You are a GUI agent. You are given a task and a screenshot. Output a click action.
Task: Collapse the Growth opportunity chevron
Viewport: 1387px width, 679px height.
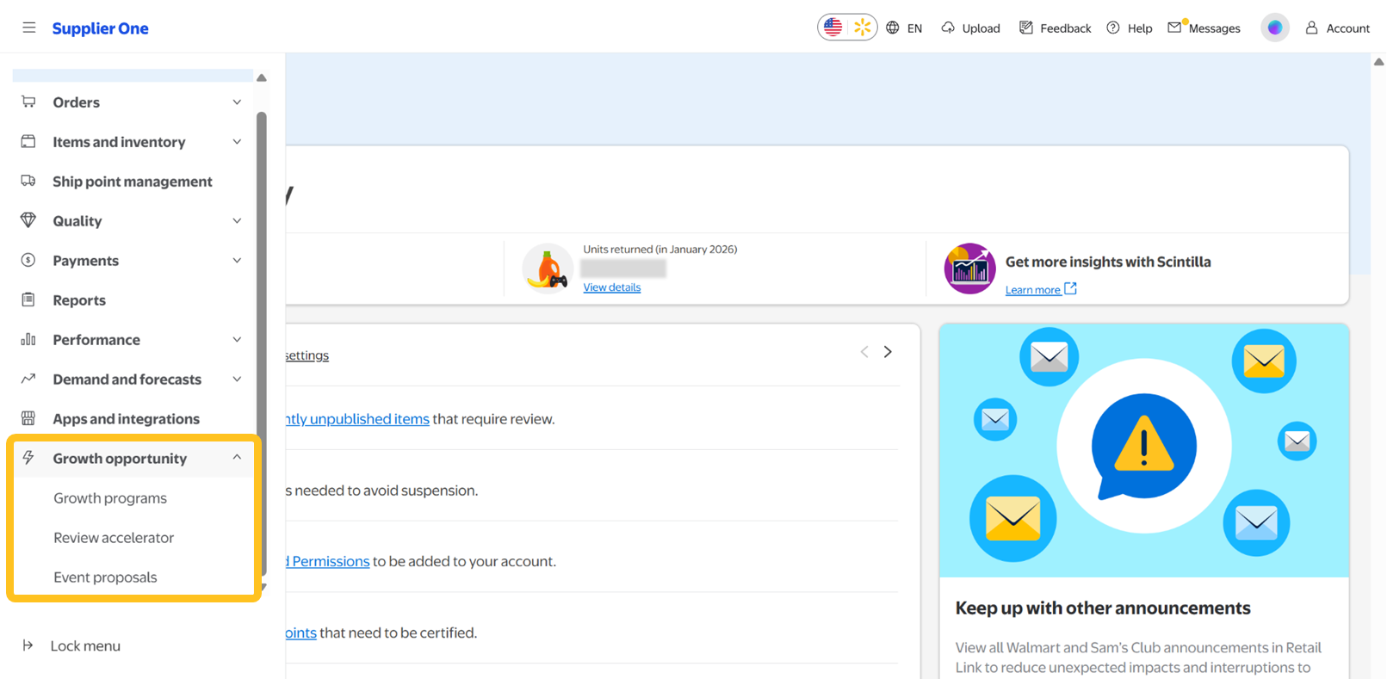237,458
